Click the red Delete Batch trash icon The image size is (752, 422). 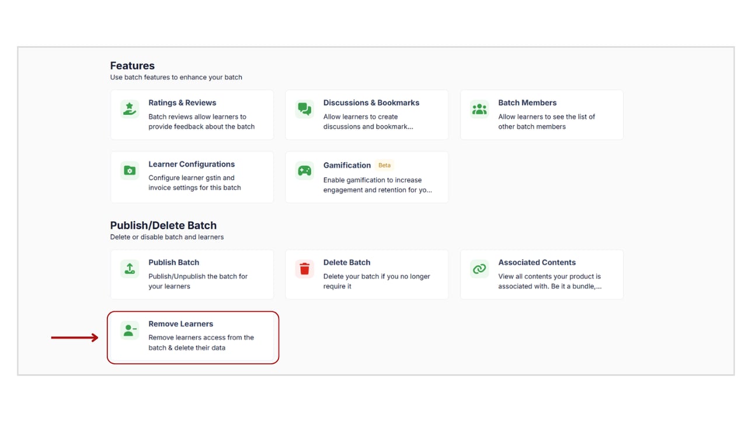[305, 269]
